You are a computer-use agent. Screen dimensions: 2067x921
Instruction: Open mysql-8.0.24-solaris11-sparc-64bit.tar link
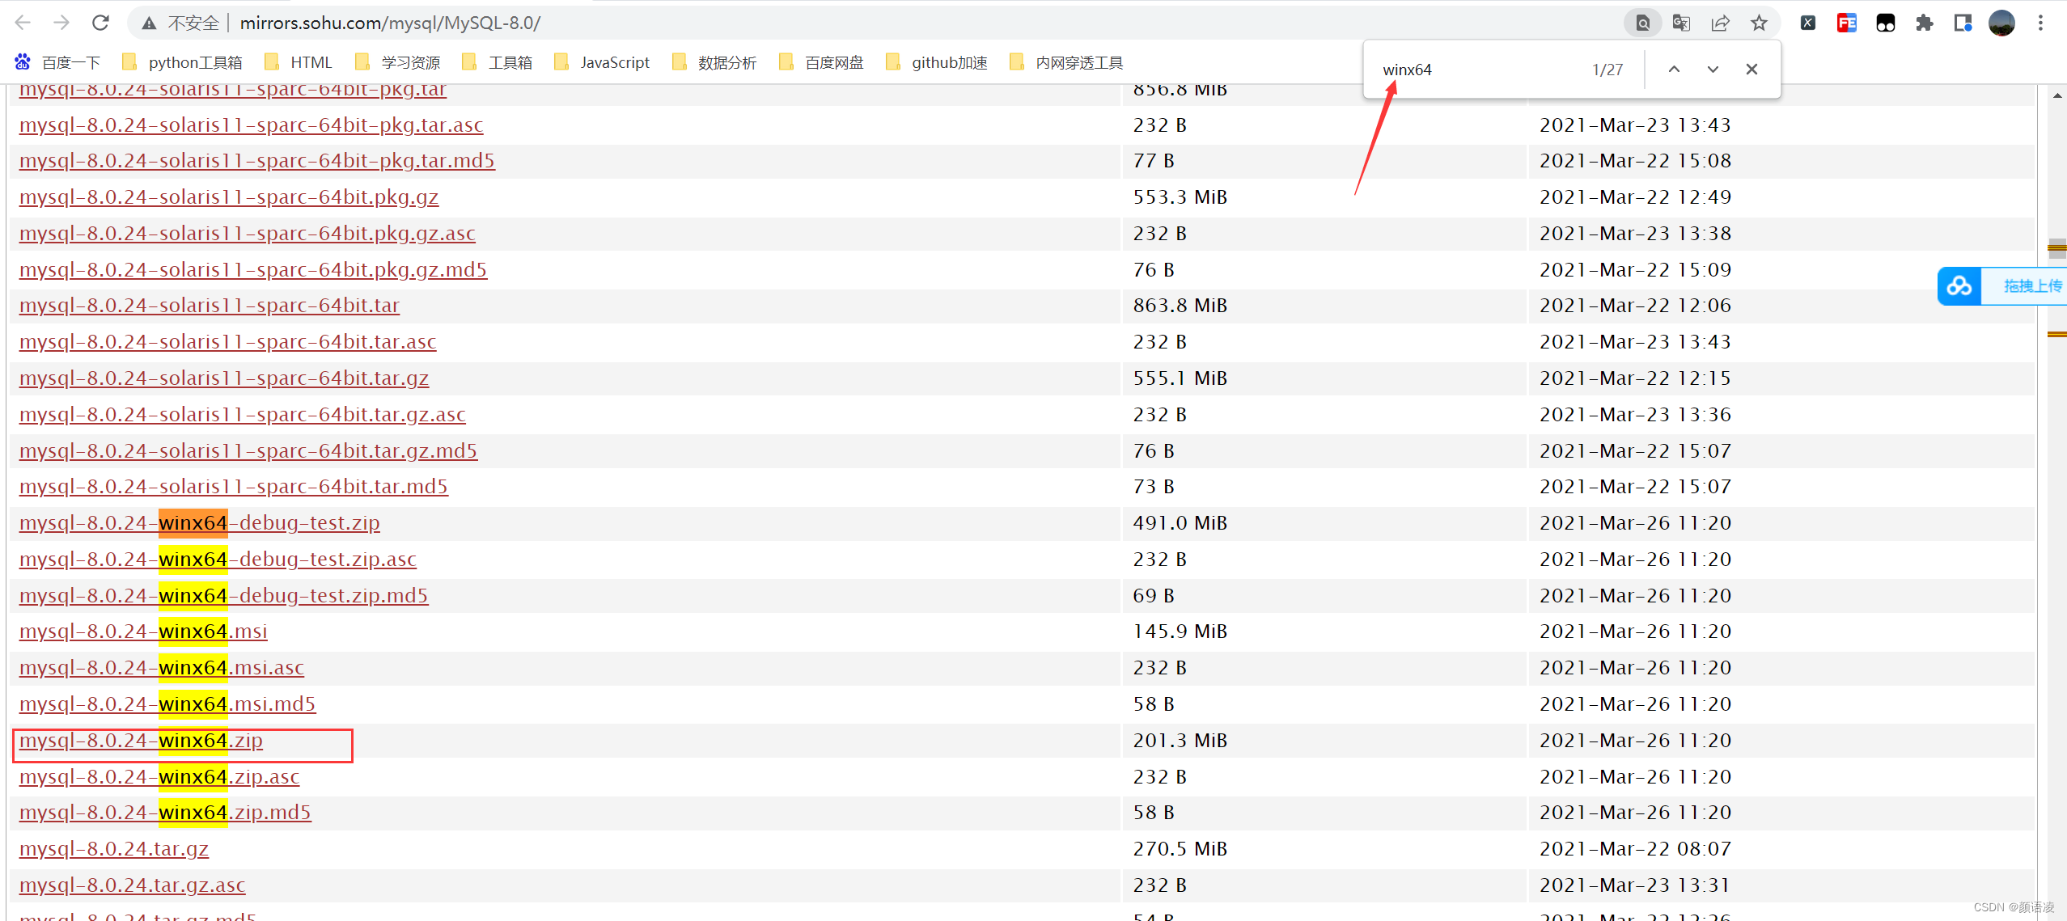pos(210,305)
